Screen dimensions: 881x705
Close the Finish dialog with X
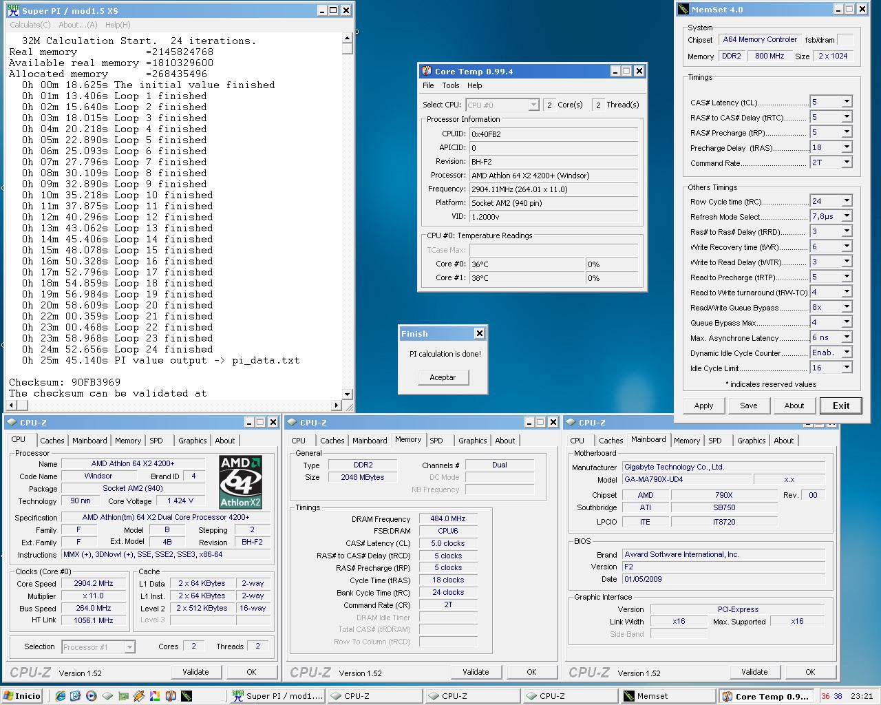point(479,333)
